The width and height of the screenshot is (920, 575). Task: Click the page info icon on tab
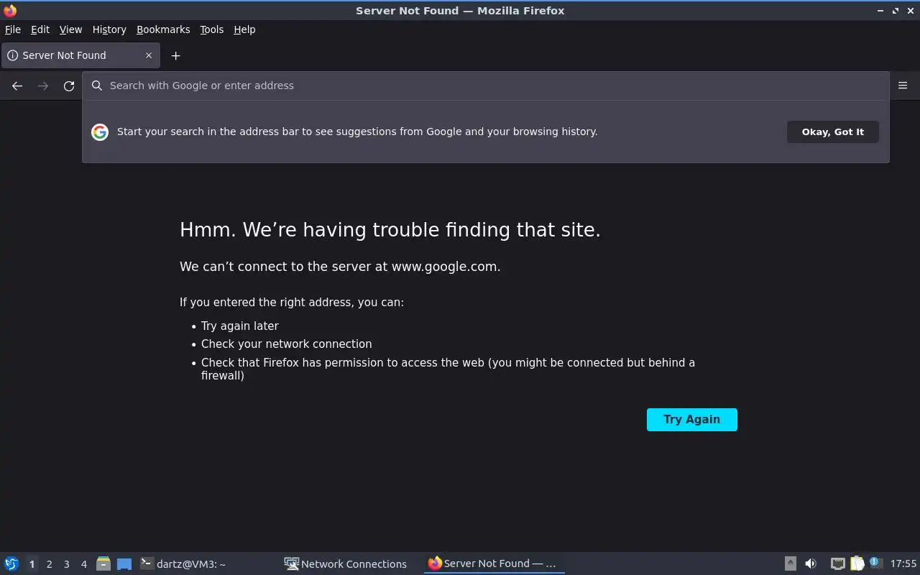click(x=12, y=55)
